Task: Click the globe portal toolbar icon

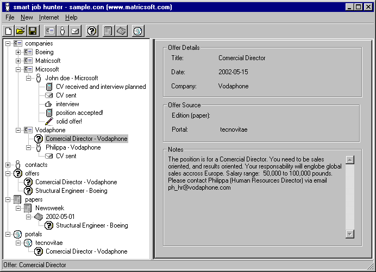Action: 138,31
